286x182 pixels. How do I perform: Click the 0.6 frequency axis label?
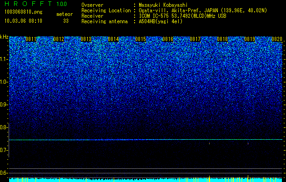point(4,173)
